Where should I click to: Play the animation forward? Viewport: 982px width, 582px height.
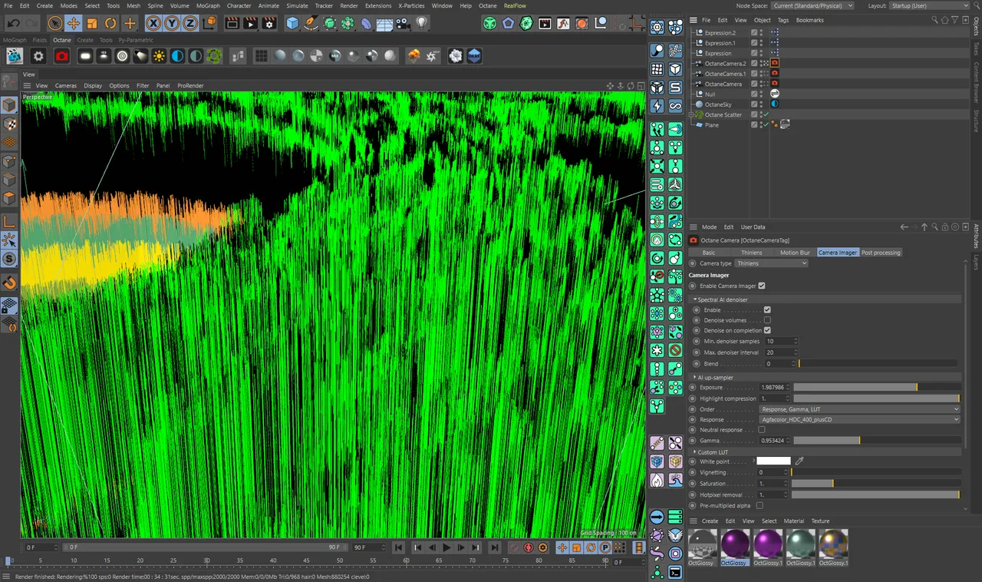pos(447,547)
